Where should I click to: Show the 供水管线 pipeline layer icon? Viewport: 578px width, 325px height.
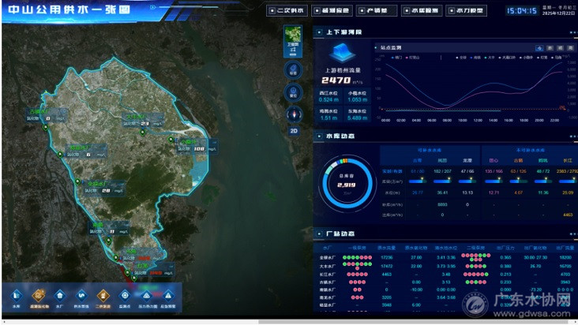coord(81,295)
